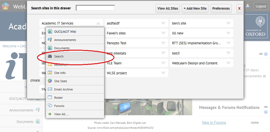This screenshot has width=270, height=132.
Task: Collapse the Academic IT Services site menu
Action: pyautogui.click(x=98, y=23)
